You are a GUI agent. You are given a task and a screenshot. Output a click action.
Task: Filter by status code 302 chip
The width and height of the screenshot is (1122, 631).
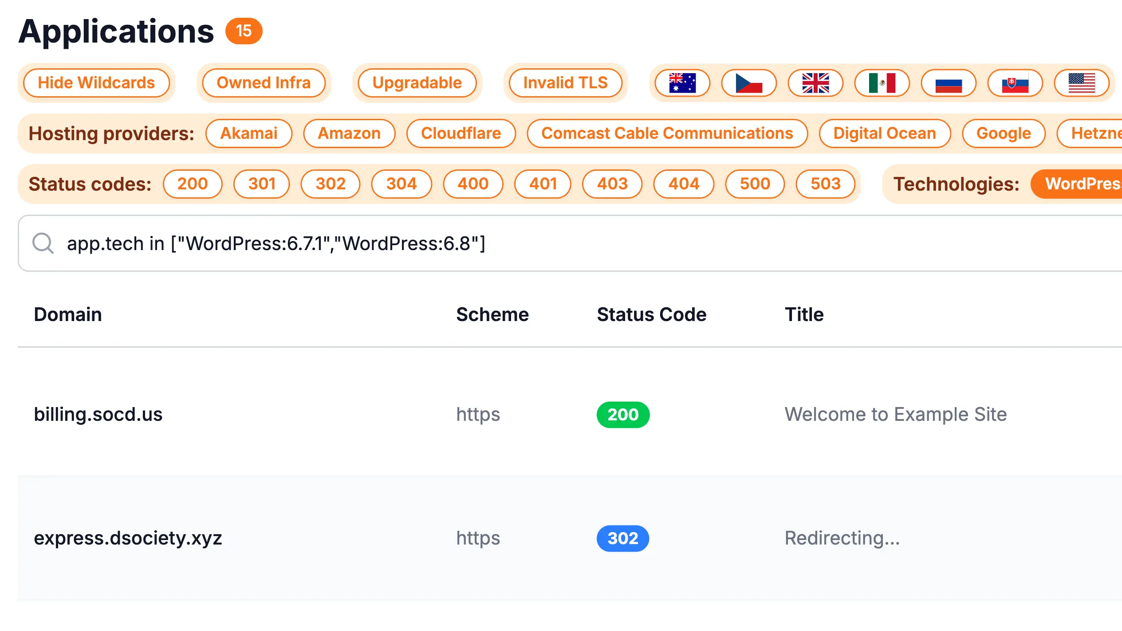[x=331, y=184]
